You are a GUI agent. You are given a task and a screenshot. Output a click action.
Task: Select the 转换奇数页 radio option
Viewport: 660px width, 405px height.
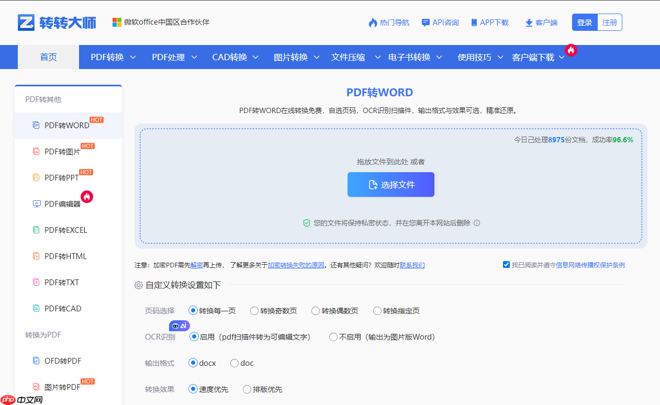[254, 311]
